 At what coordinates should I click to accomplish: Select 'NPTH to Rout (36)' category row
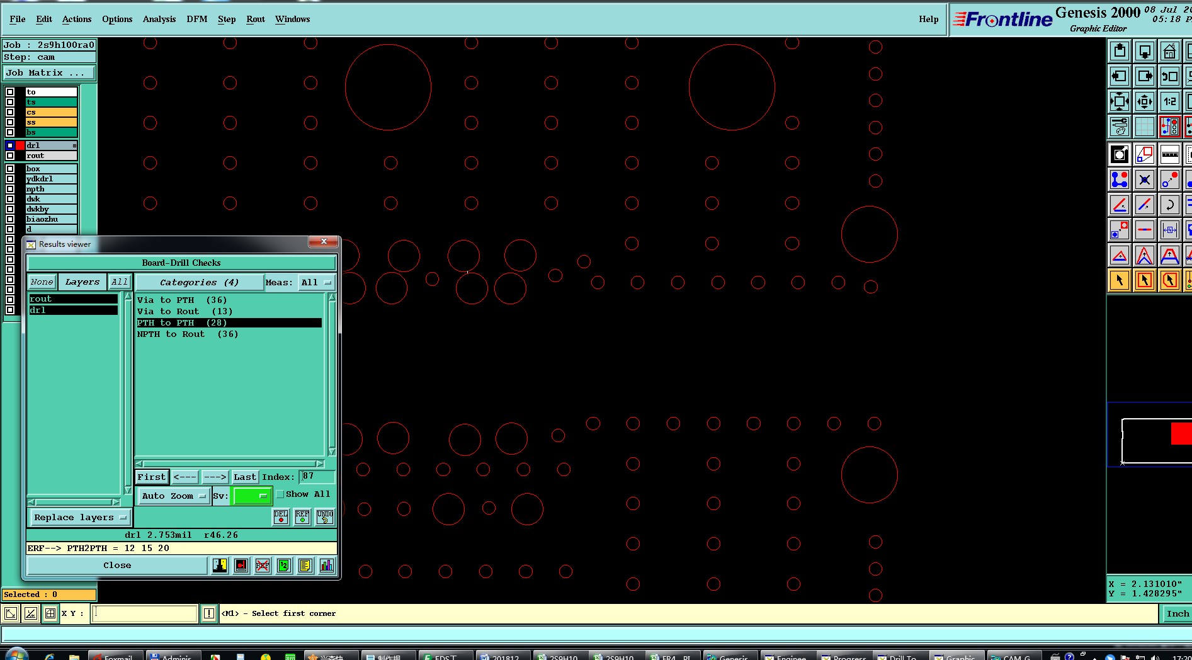click(x=229, y=334)
